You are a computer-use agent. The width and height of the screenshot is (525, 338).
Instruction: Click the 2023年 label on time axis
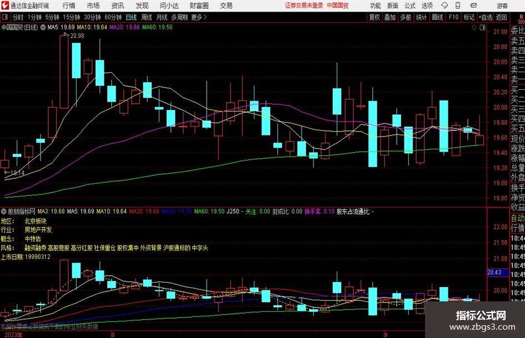pyautogui.click(x=13, y=335)
